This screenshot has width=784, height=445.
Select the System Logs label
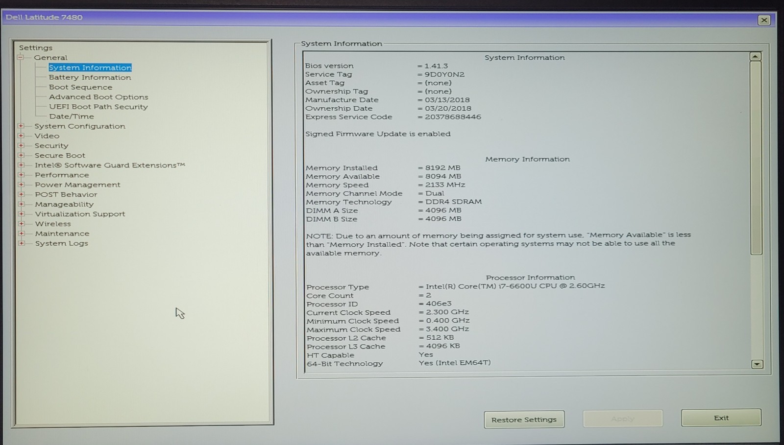(x=62, y=244)
